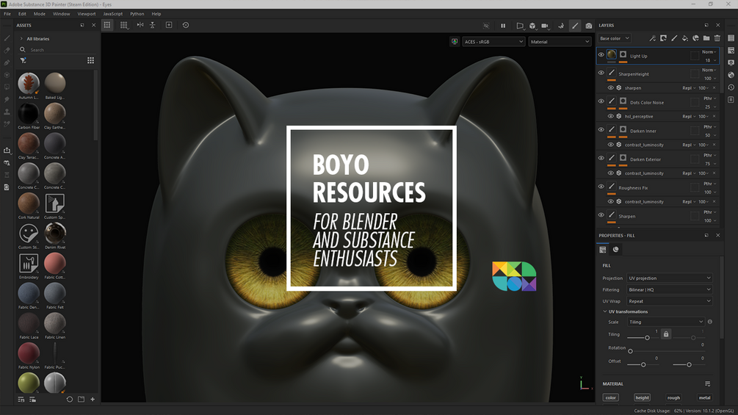Screen dimensions: 738x415
Task: Toggle the height material channel button
Action: coord(642,397)
